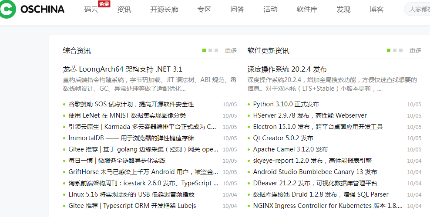
Task: Open 淘系前端架构周刊 icestark article
Action: pos(144,183)
